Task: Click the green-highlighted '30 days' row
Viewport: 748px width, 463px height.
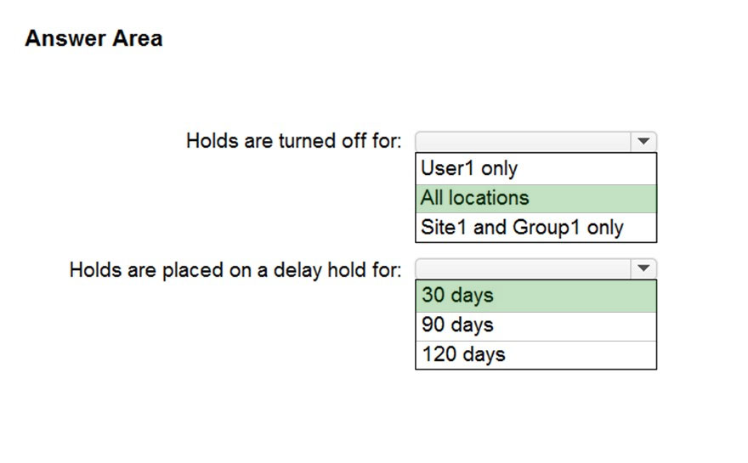Action: [x=536, y=296]
